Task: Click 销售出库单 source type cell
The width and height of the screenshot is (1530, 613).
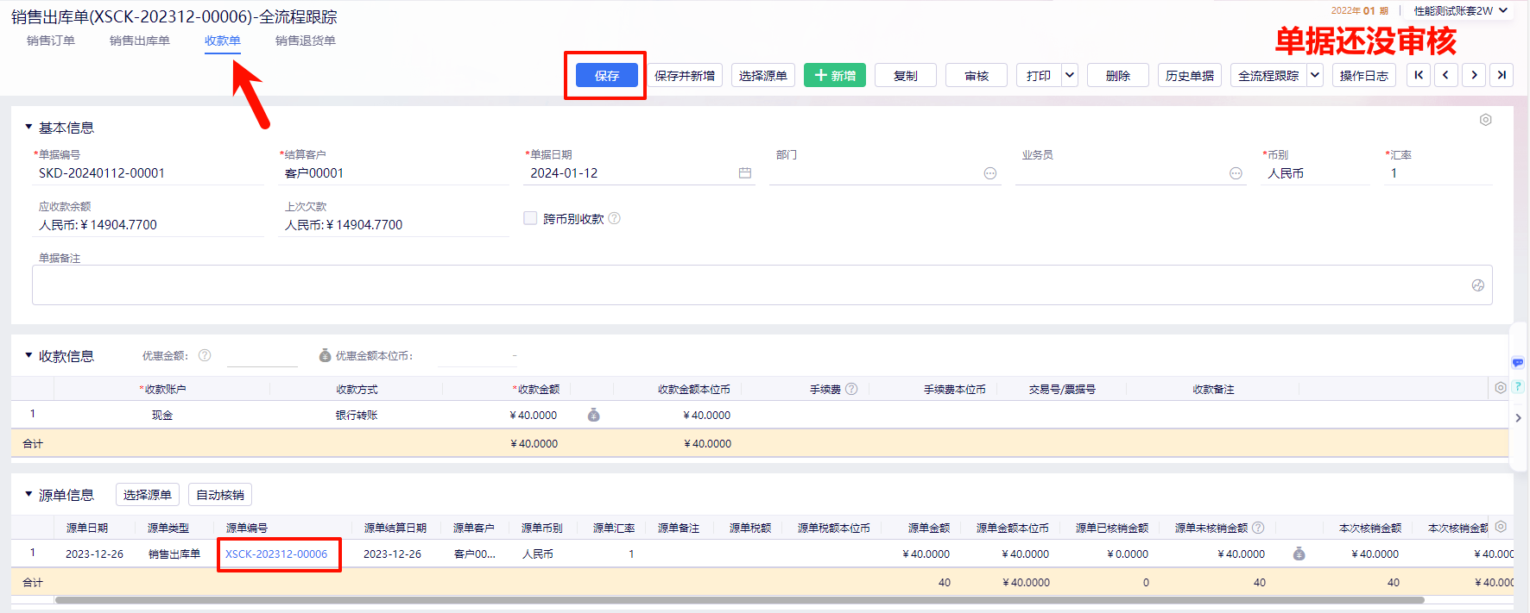Action: pos(174,554)
